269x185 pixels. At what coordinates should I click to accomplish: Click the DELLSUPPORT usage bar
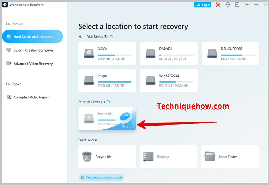pyautogui.click(x=238, y=55)
